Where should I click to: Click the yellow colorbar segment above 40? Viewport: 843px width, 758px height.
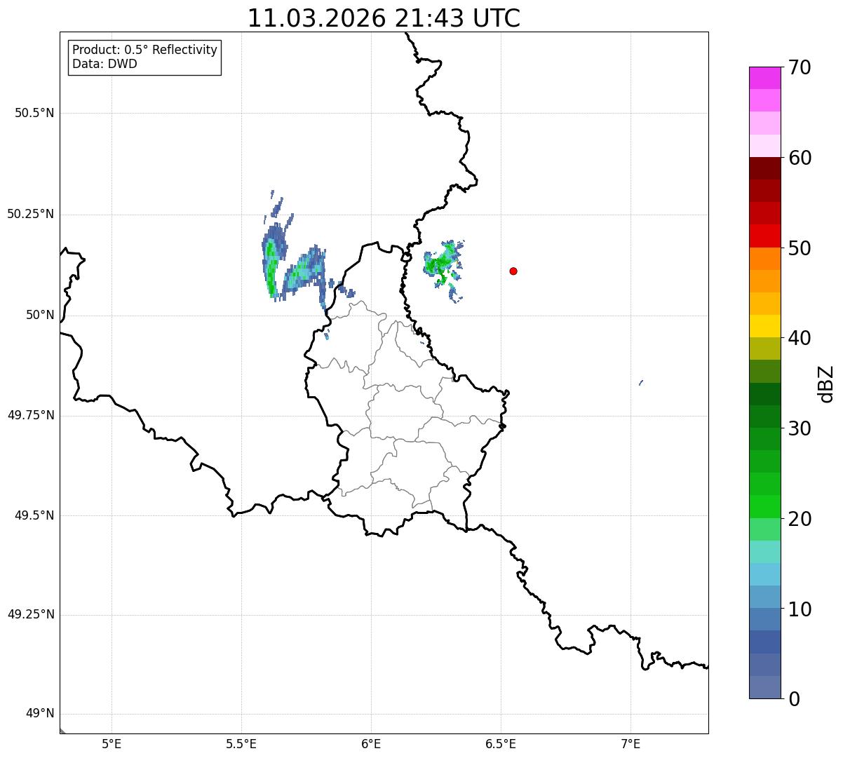coord(764,326)
